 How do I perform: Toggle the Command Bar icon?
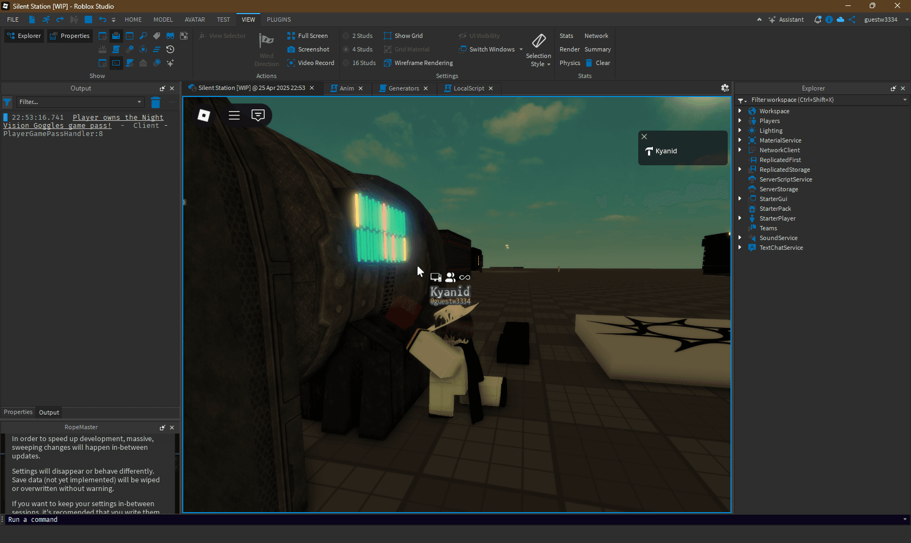click(116, 63)
